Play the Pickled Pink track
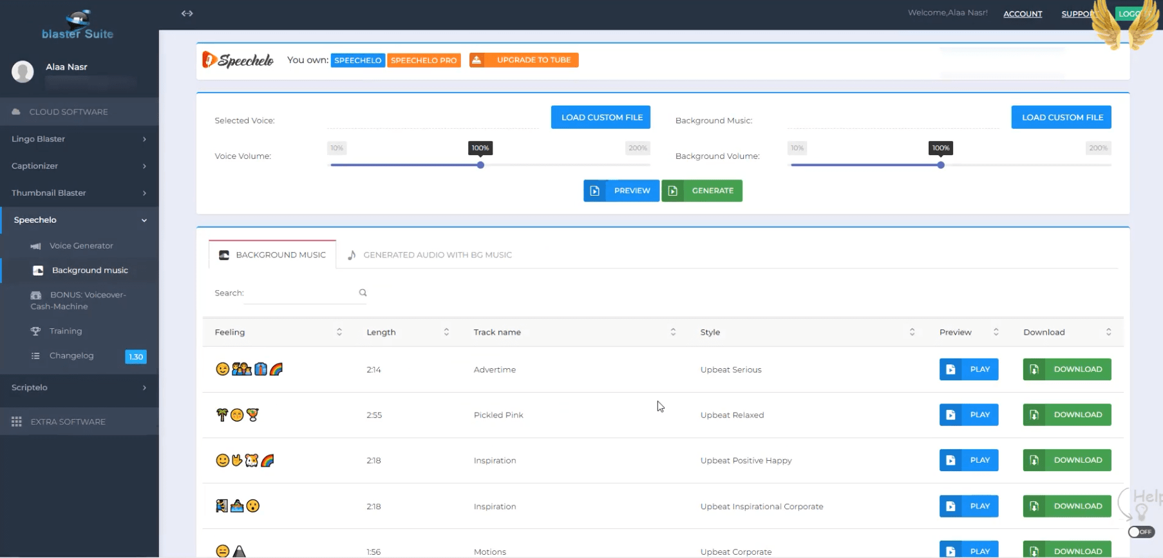The width and height of the screenshot is (1163, 558). (969, 414)
